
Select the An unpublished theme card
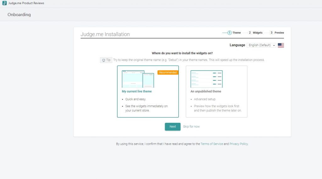point(216,91)
